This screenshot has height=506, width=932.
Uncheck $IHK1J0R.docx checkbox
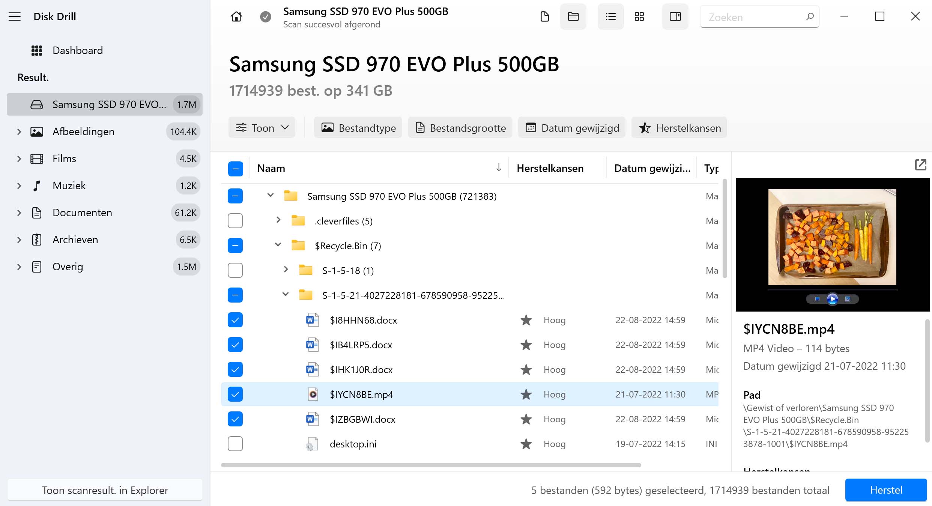pyautogui.click(x=235, y=369)
